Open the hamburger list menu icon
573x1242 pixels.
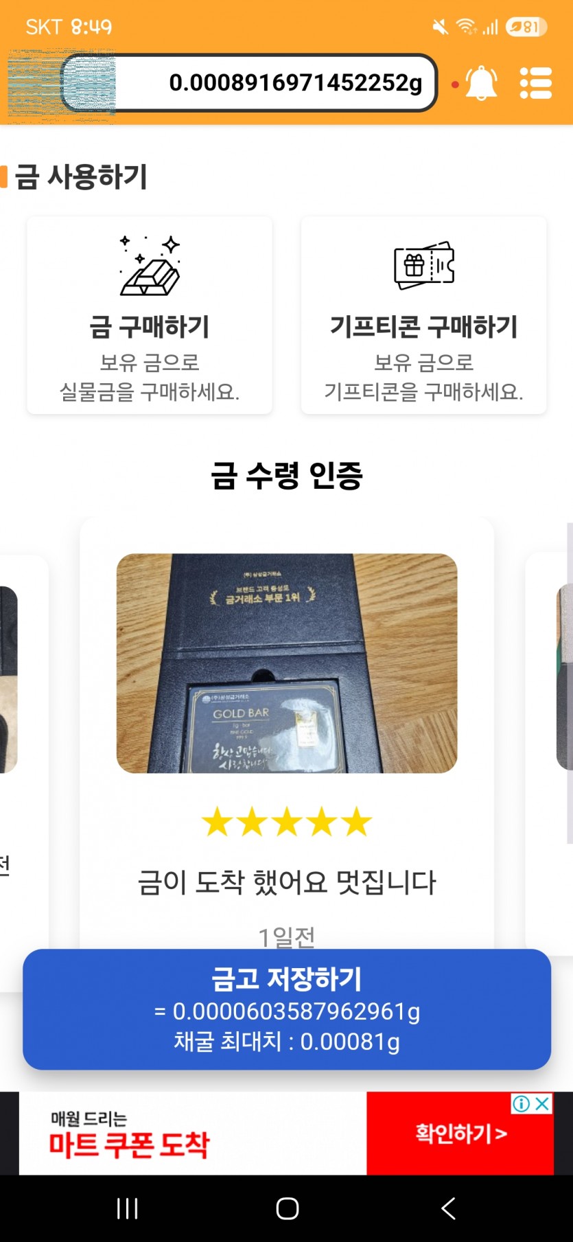(535, 83)
